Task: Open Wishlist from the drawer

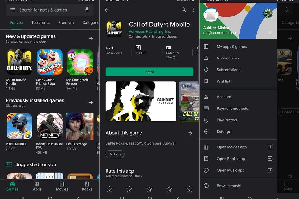Action: point(238,81)
